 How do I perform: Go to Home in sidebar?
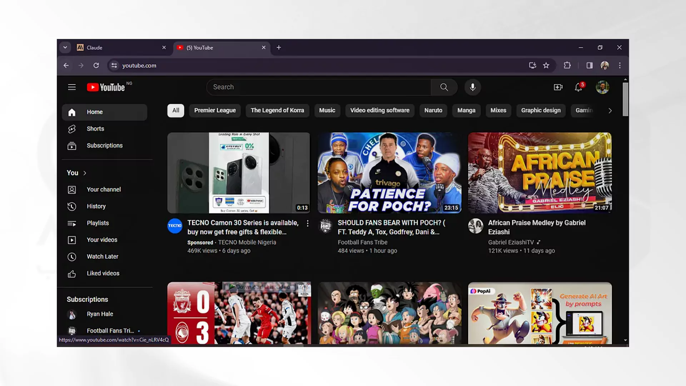(104, 112)
